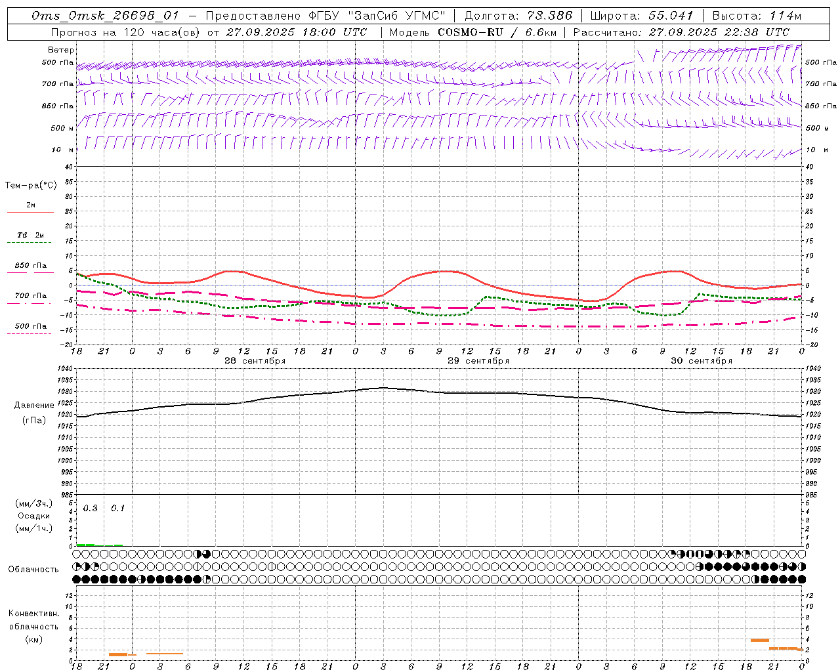The image size is (840, 672).
Task: Click the Давление pressure label
Action: click(x=34, y=406)
